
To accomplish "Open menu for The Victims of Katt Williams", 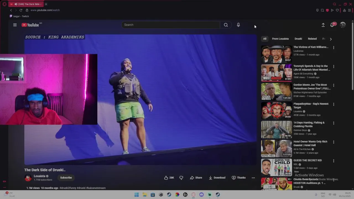I will 334,48.
